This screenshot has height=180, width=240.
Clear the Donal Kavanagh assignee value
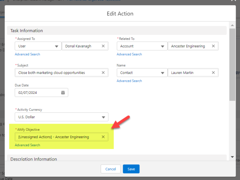(103, 46)
